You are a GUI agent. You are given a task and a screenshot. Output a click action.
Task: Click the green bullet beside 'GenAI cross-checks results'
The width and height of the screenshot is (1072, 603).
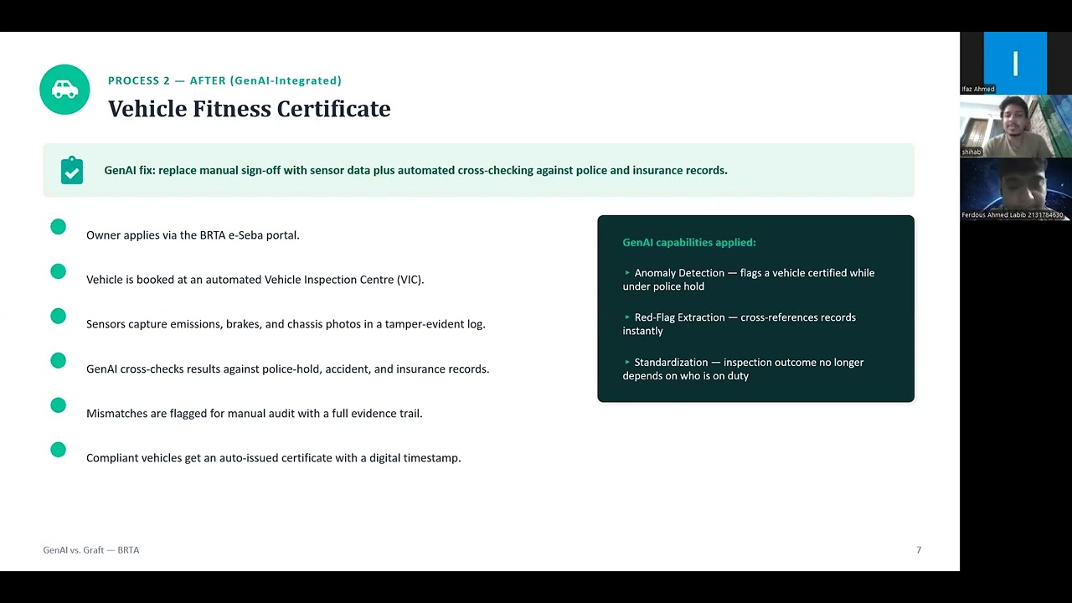pyautogui.click(x=58, y=361)
